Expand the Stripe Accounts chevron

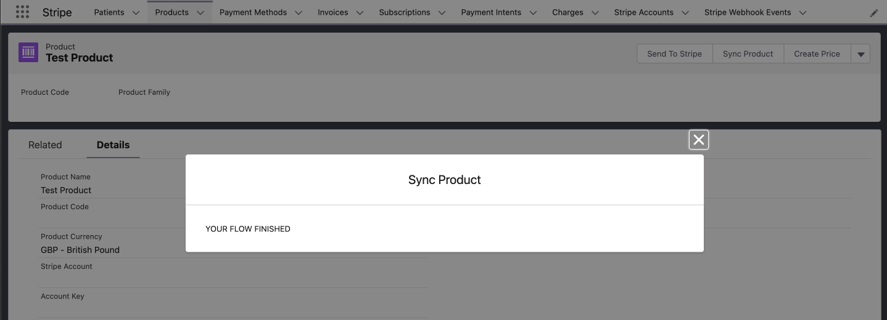coord(685,13)
